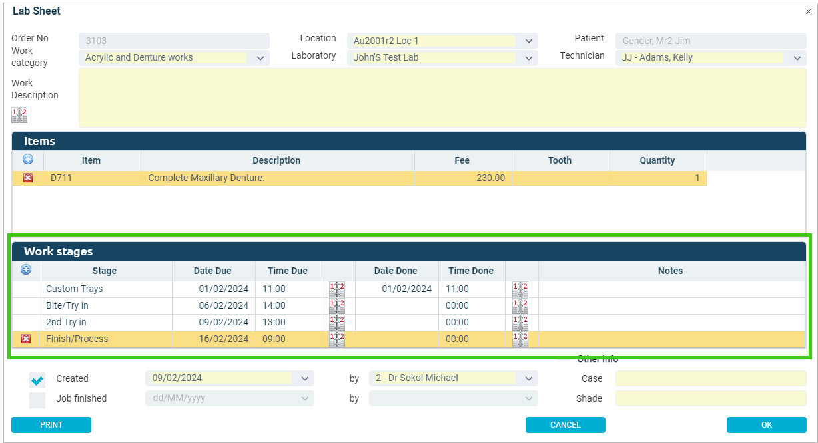
Task: Click the Fee column header
Action: (x=463, y=160)
